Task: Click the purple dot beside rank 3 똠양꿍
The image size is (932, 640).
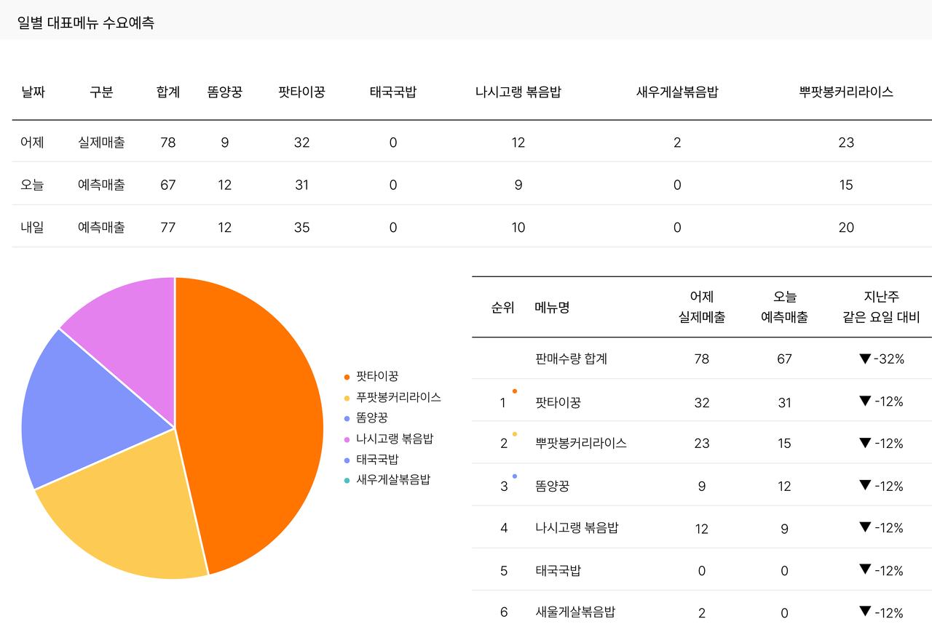Action: click(516, 475)
